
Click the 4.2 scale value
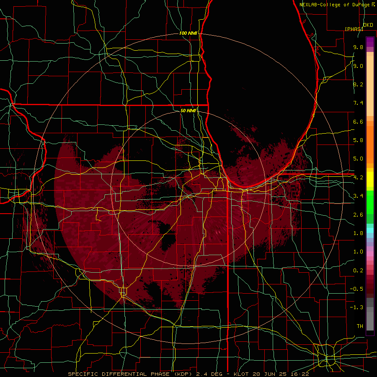pos(358,178)
